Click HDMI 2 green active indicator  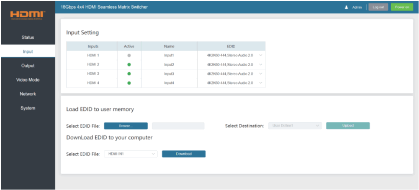pyautogui.click(x=129, y=65)
